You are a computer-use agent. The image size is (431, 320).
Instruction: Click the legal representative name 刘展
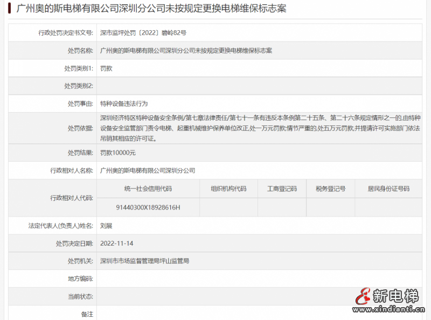click(103, 226)
